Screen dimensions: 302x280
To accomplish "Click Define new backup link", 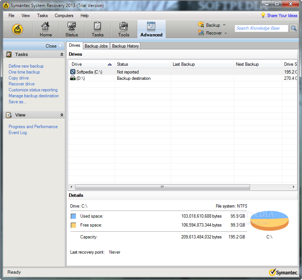I will point(26,66).
